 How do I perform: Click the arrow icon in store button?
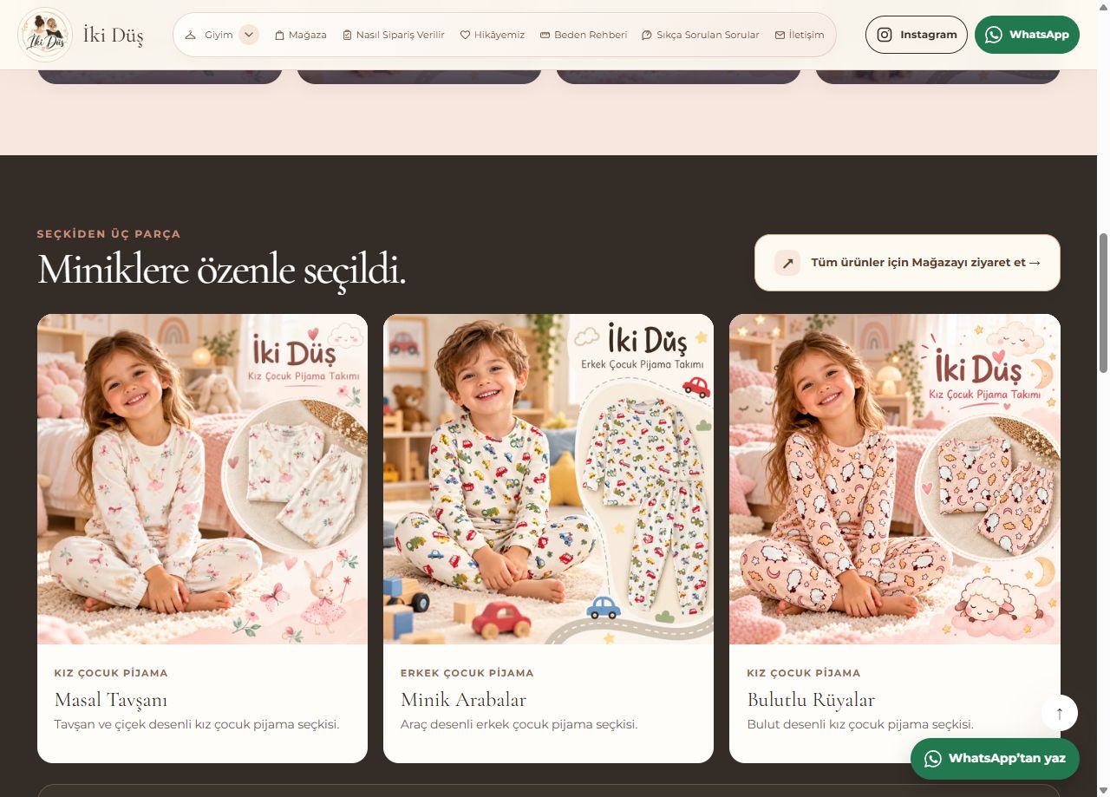coord(787,263)
